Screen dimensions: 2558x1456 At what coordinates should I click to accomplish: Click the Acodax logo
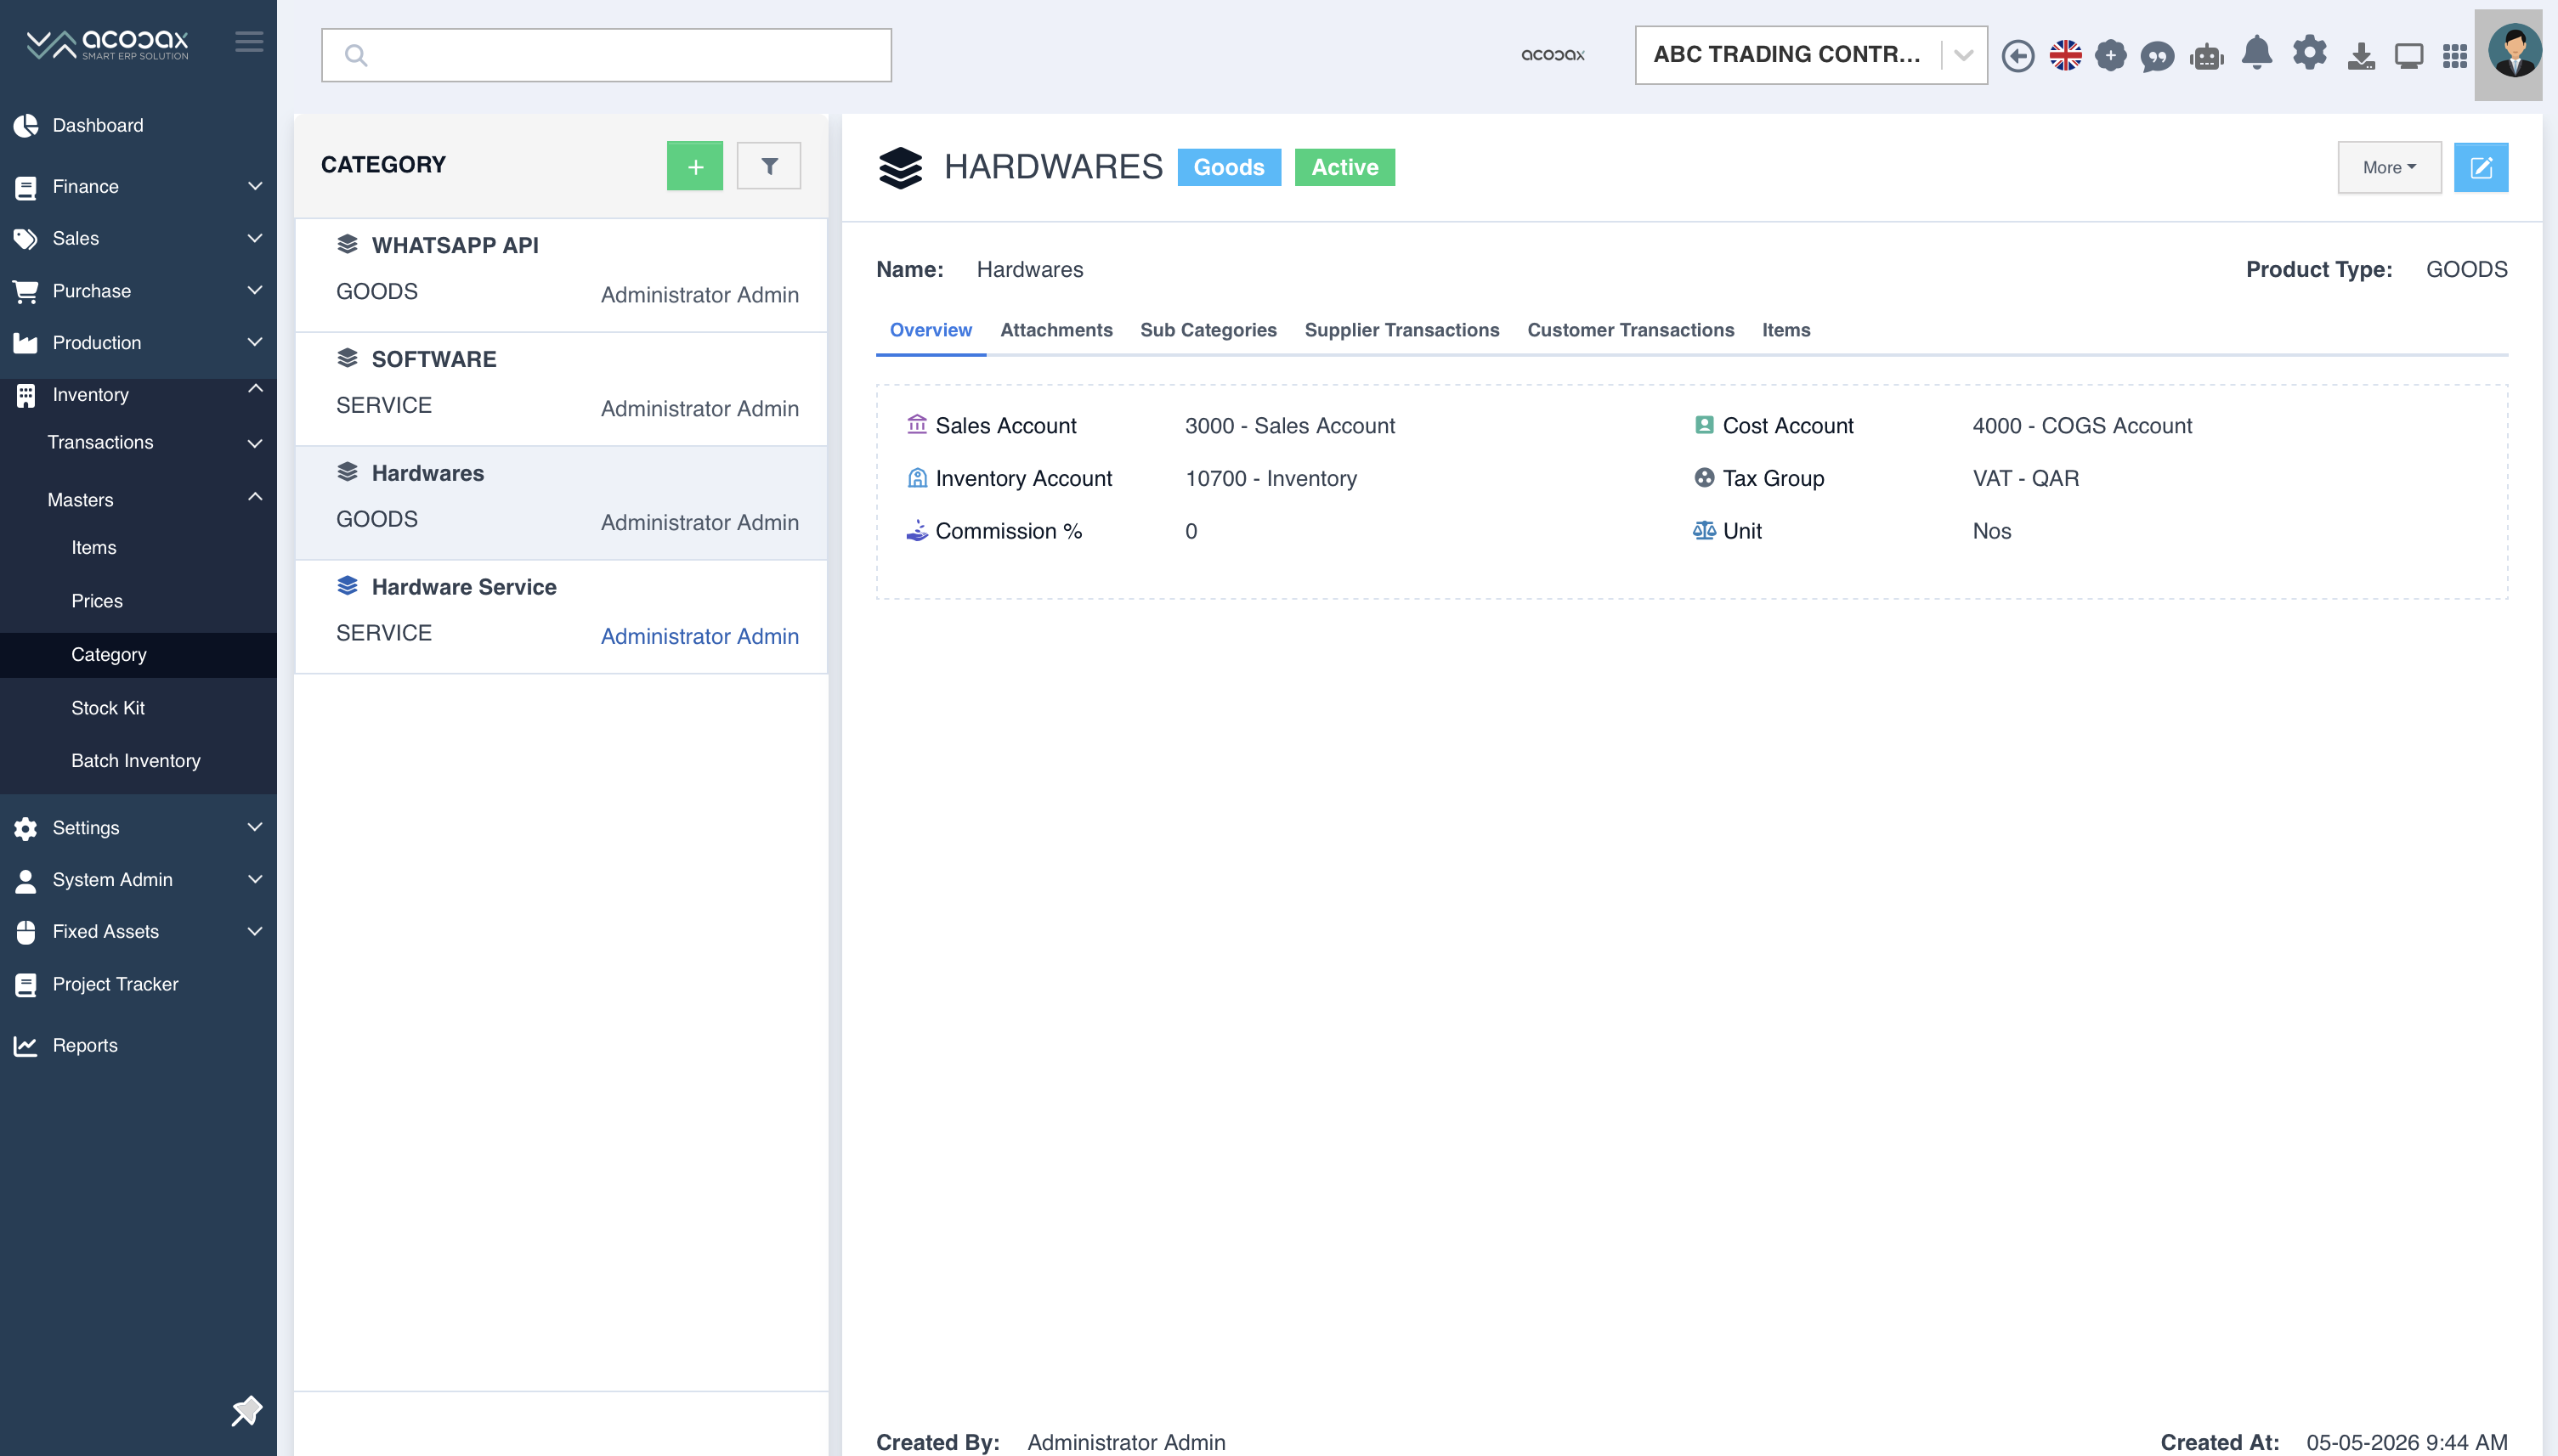(107, 44)
